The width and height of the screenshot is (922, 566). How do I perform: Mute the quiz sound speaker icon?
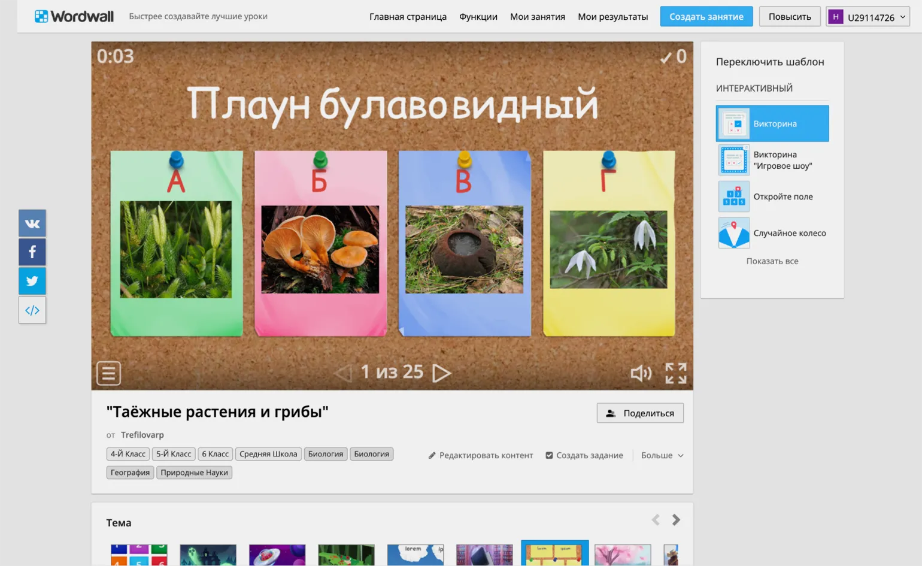(641, 373)
